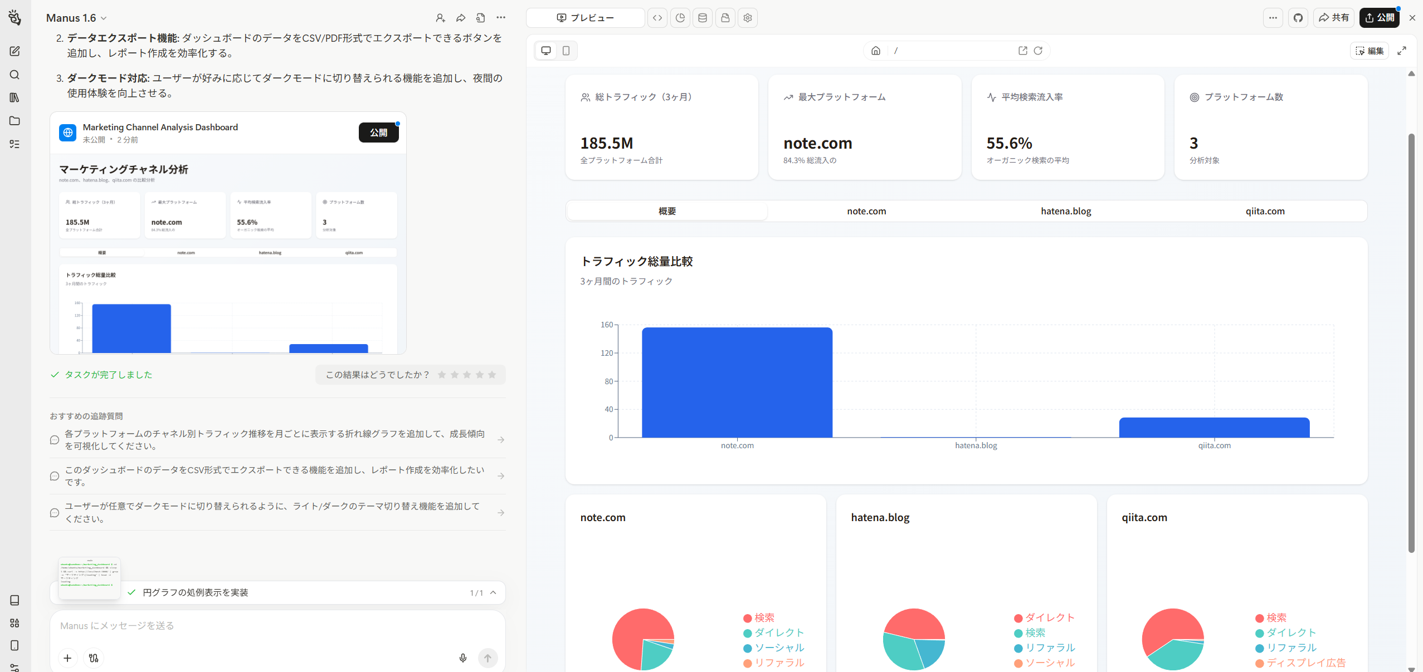Viewport: 1423px width, 672px height.
Task: Click the microphone voice input icon
Action: click(462, 658)
